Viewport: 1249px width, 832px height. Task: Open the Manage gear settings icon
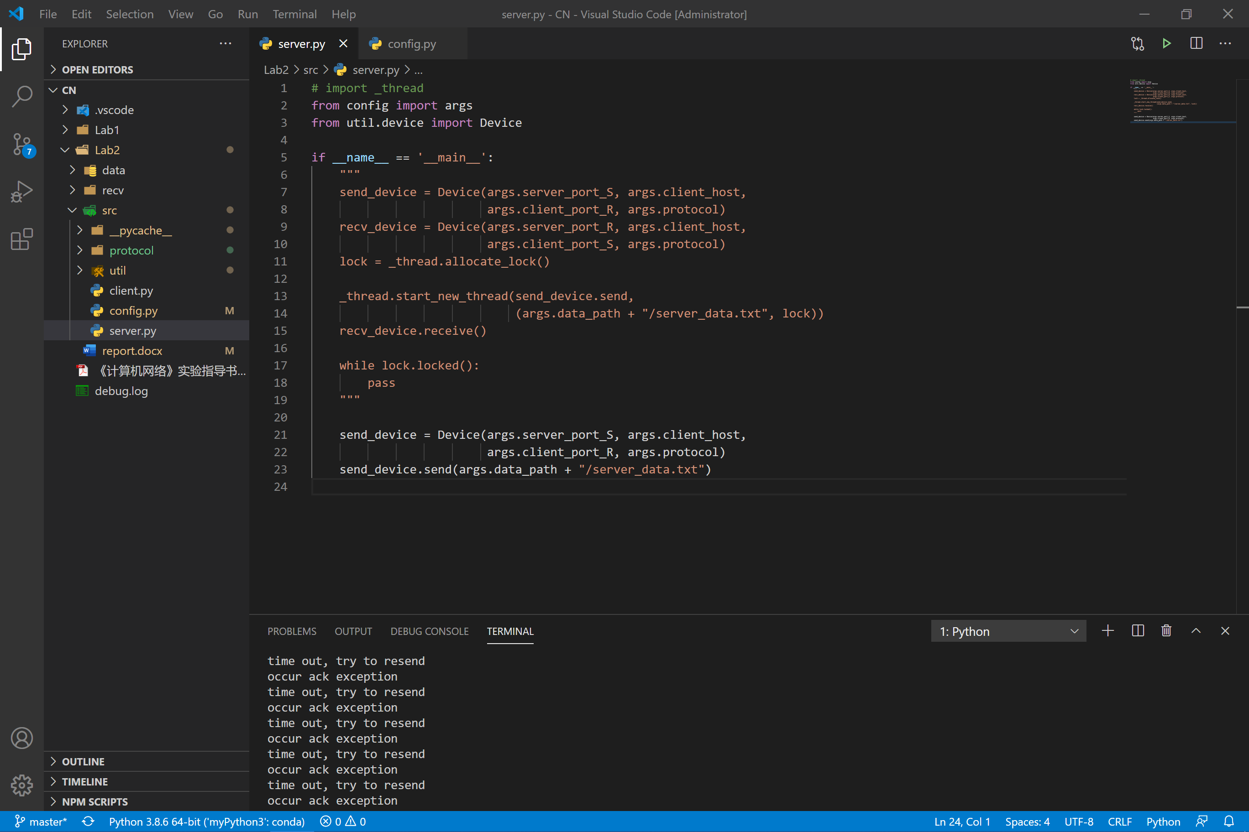pos(22,785)
